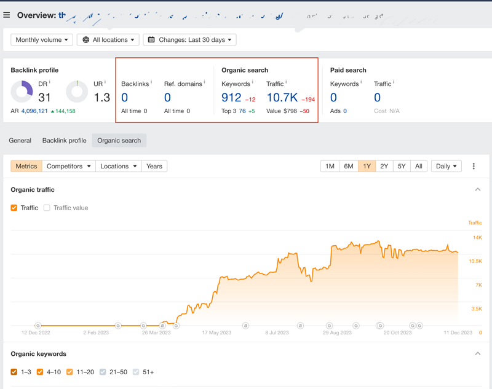Viewport: 492px width, 389px height.
Task: Toggle the Traffic checkbox
Action: point(14,208)
